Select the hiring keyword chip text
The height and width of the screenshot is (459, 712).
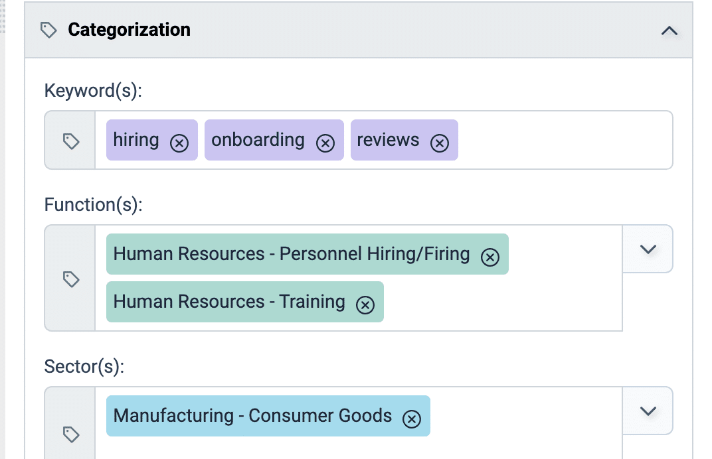click(x=136, y=140)
